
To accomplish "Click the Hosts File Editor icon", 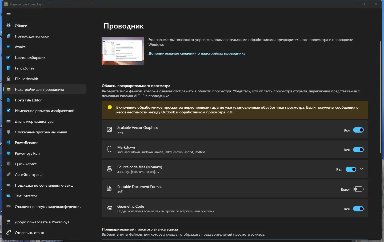I will (x=8, y=100).
